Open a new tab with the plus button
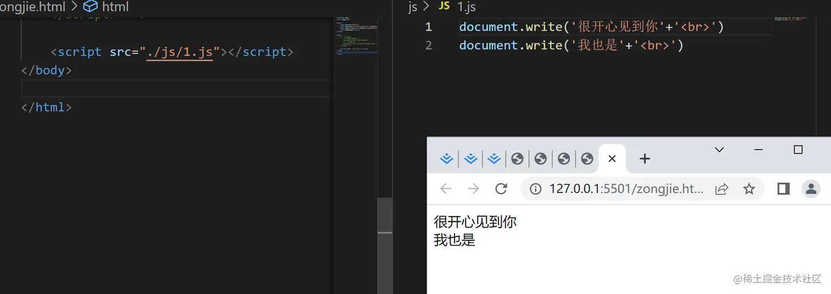The width and height of the screenshot is (831, 294). tap(645, 159)
